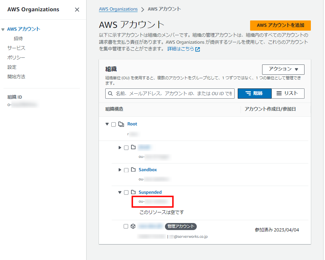Expand the blurred OU above Sandbox

pyautogui.click(x=120, y=148)
